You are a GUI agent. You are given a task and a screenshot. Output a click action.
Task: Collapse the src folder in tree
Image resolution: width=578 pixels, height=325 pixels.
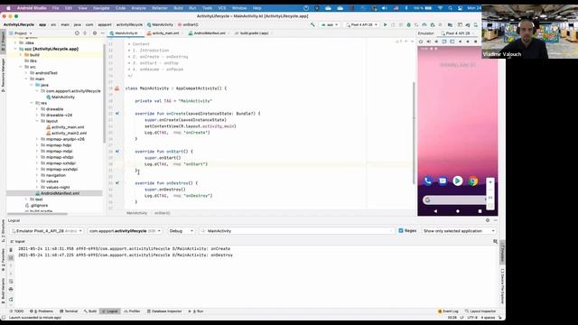[x=21, y=67]
